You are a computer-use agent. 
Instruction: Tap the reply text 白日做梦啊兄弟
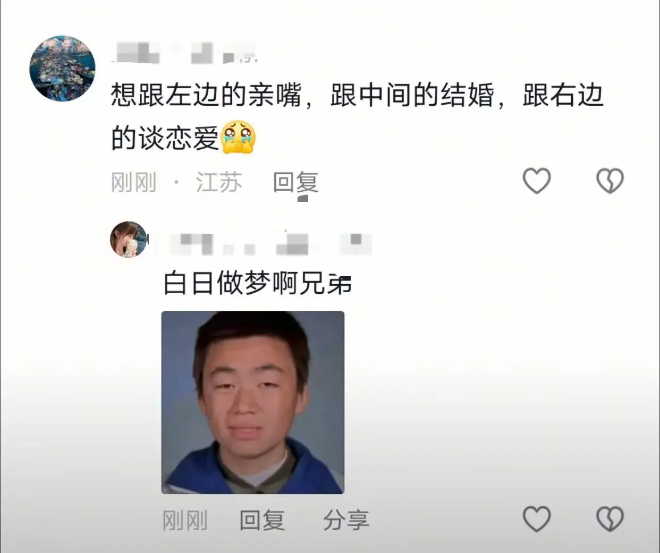click(258, 283)
